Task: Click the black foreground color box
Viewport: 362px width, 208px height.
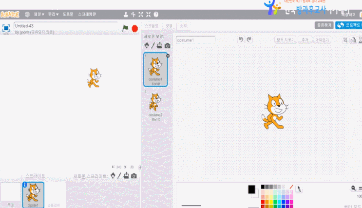Action: [x=251, y=189]
